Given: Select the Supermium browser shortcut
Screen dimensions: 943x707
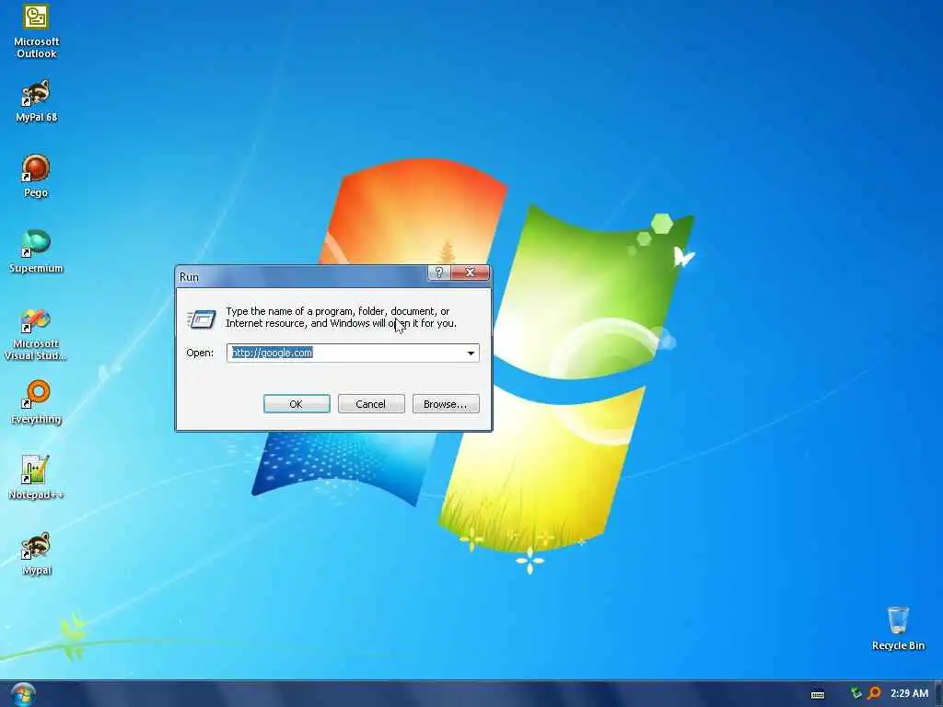Looking at the screenshot, I should (x=36, y=251).
